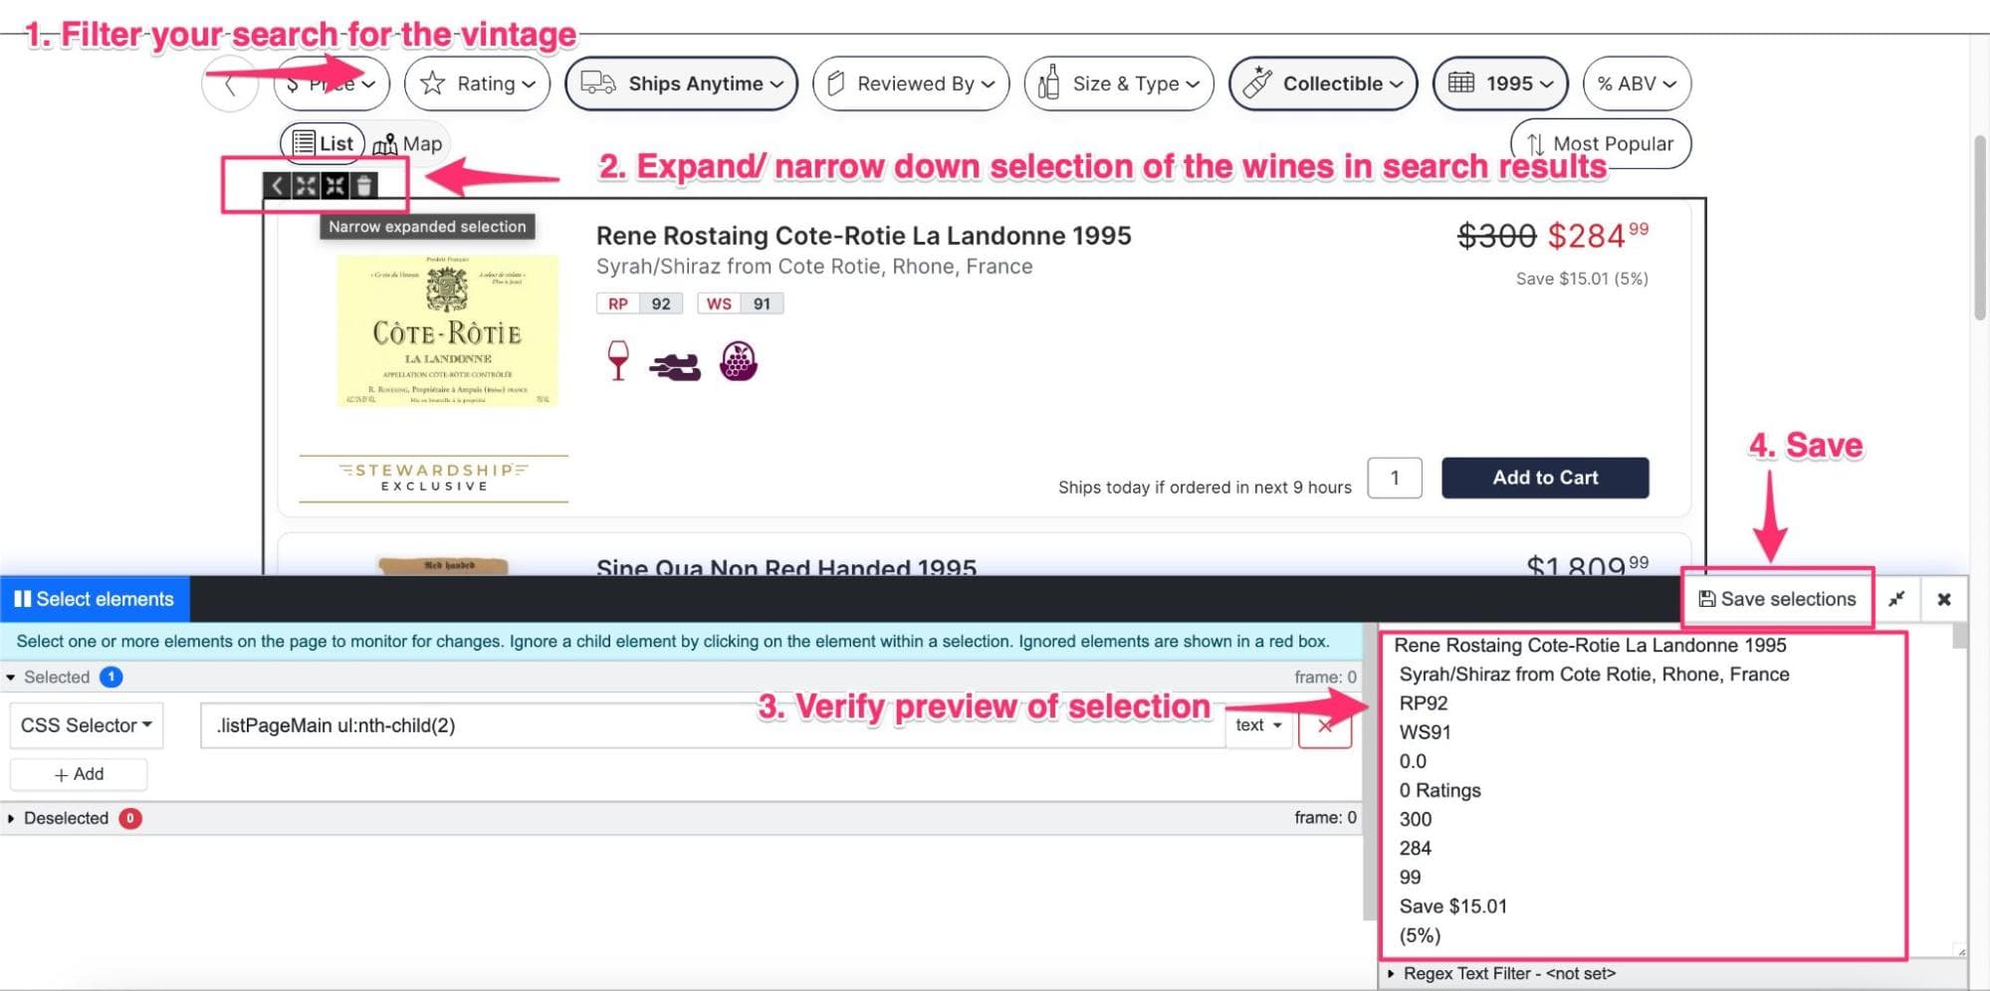This screenshot has width=1990, height=991.
Task: Click the expand selection arrows icon
Action: click(x=305, y=185)
